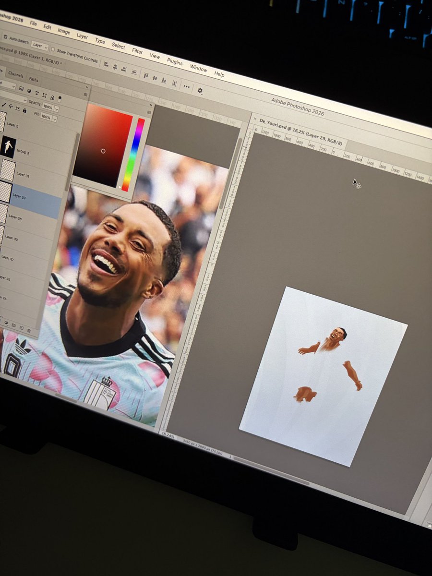Viewport: 432px width, 576px height.
Task: Filter layers by shape layers icon
Action: click(44, 95)
